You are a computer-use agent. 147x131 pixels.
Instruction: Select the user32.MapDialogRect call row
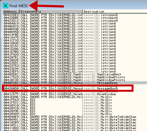(x=75, y=74)
